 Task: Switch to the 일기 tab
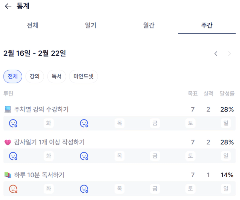click(x=91, y=26)
